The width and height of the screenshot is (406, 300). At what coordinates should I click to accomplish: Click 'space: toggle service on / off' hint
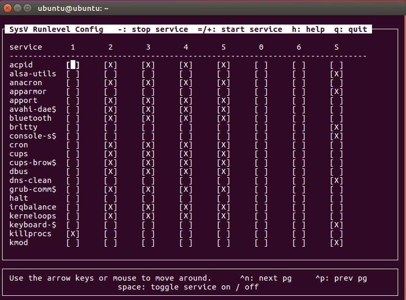(188, 287)
